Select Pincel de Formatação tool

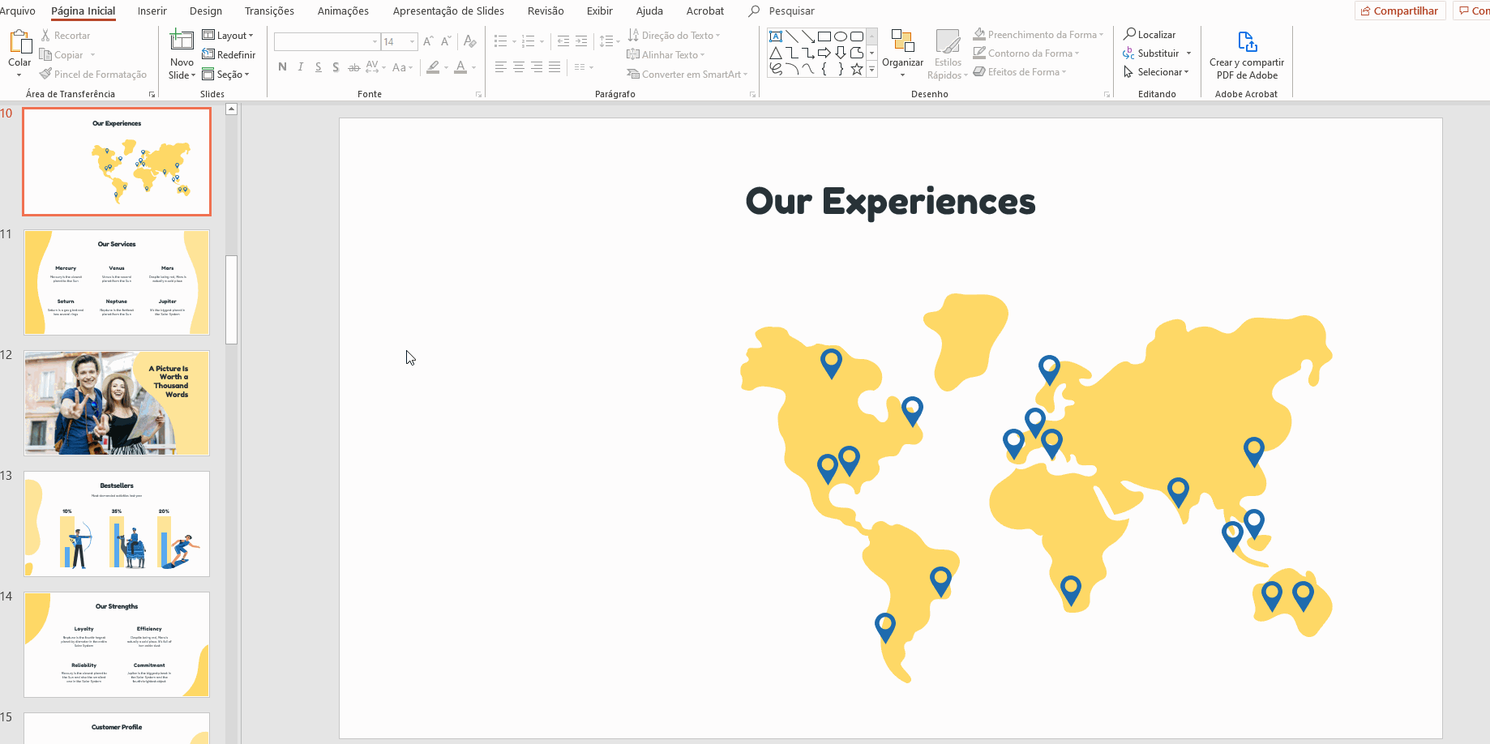point(93,75)
